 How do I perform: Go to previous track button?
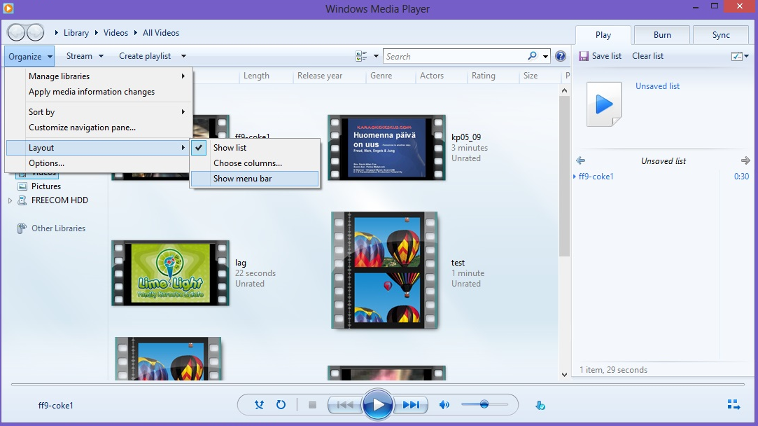point(344,404)
